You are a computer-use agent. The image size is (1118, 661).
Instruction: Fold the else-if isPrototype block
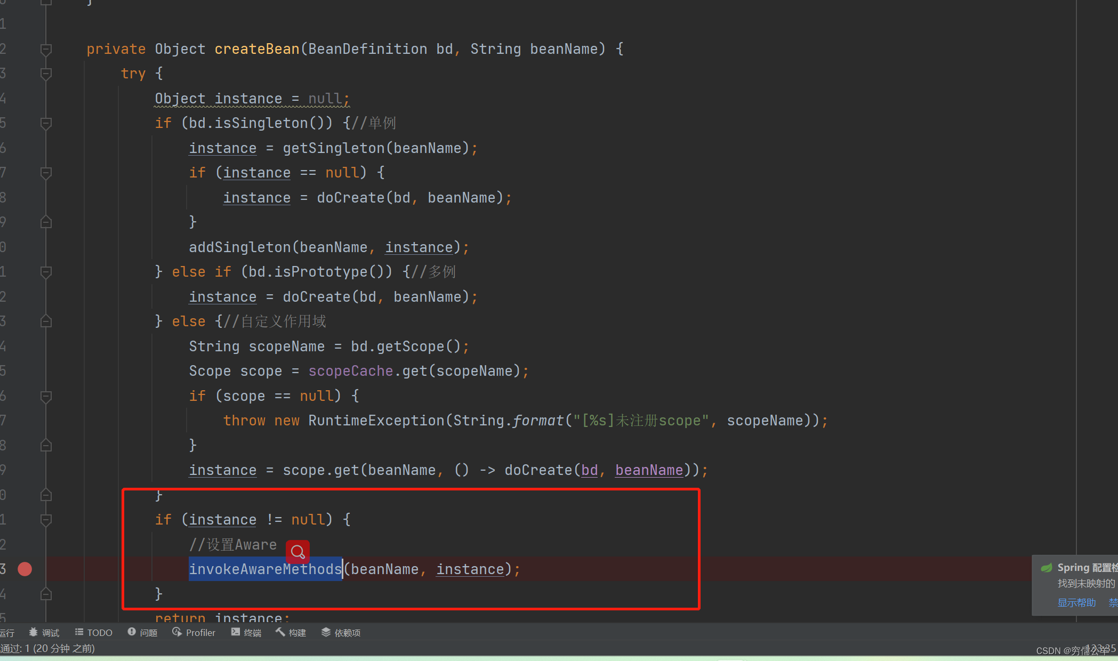pyautogui.click(x=46, y=272)
